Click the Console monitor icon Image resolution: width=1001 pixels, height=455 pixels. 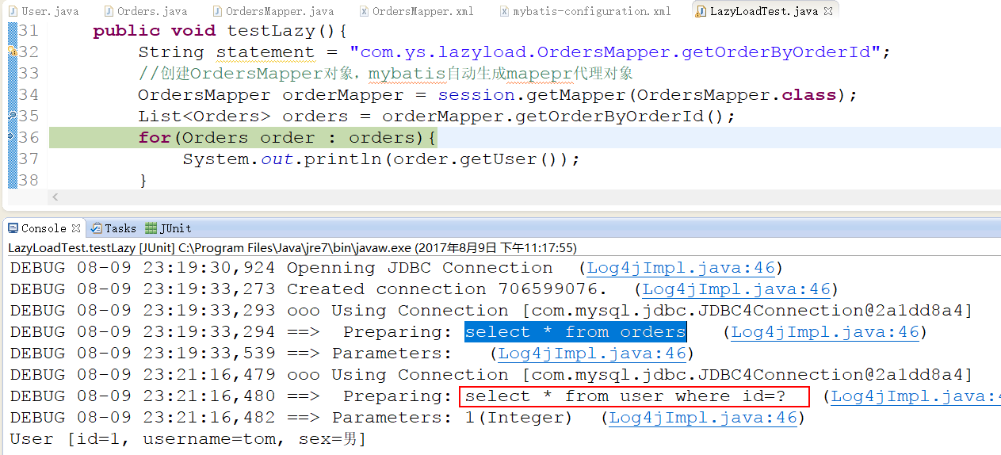(13, 228)
